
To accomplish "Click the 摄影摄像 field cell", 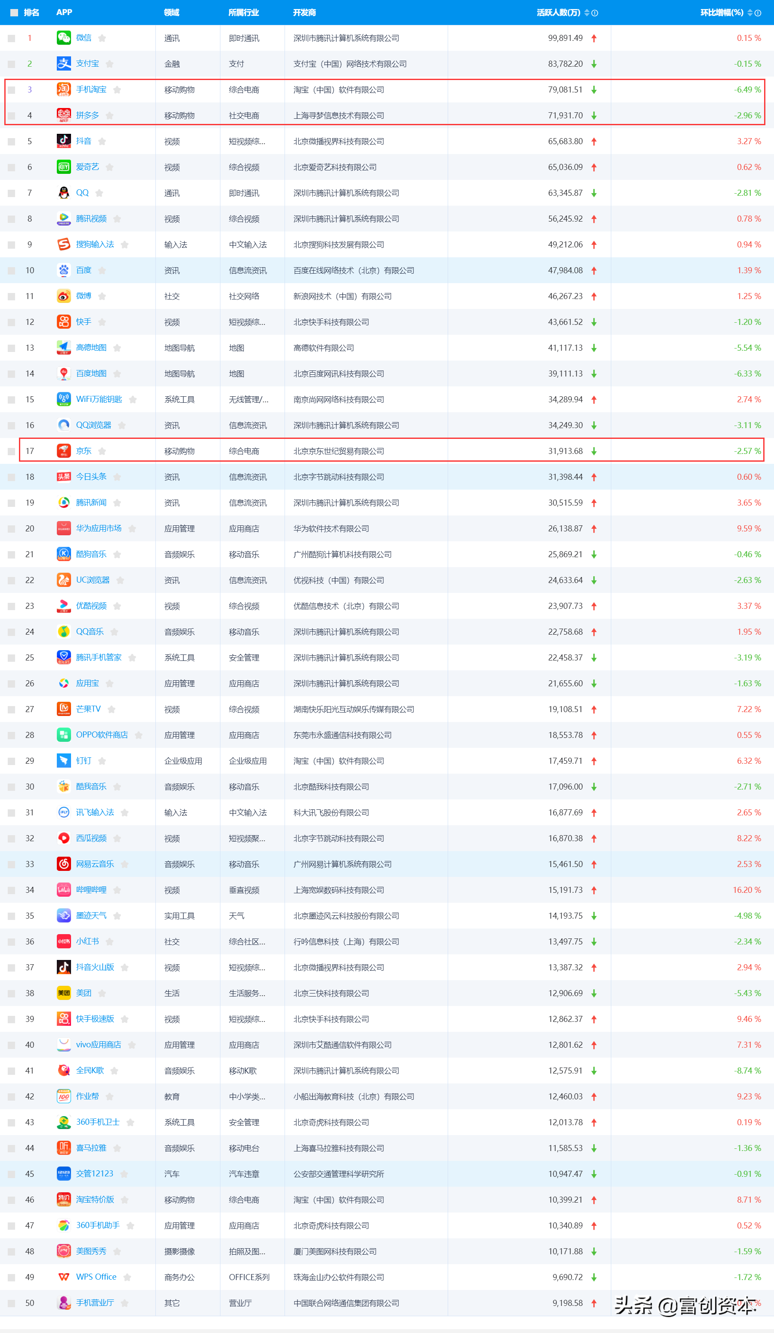I will click(180, 1251).
